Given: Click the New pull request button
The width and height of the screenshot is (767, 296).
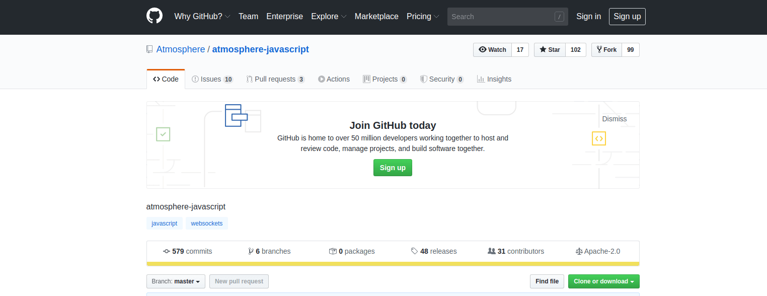Looking at the screenshot, I should click(x=239, y=281).
